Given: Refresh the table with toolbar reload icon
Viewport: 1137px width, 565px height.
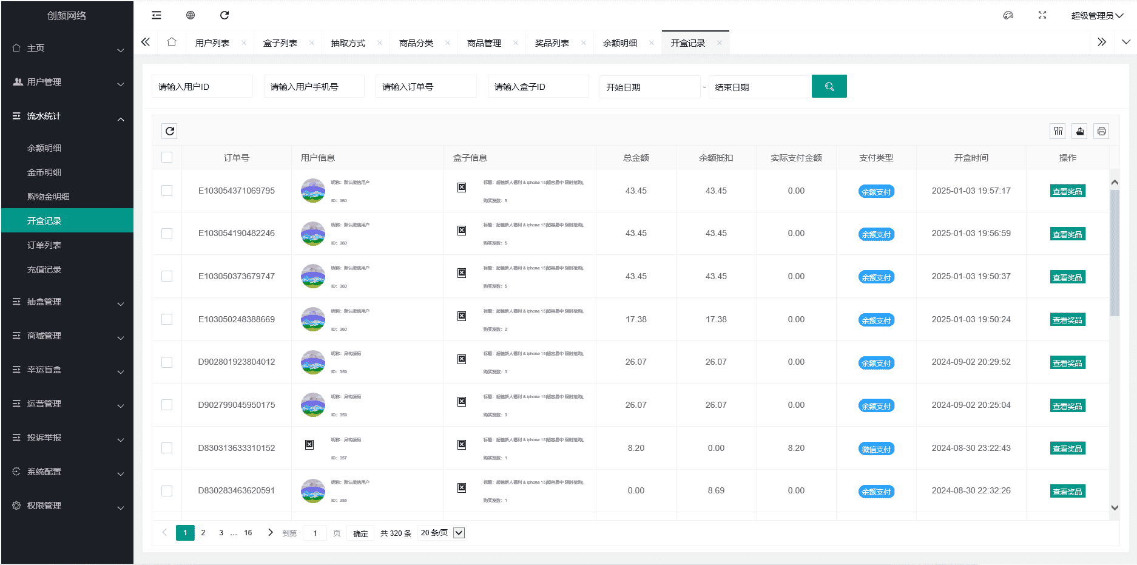Looking at the screenshot, I should (x=170, y=131).
